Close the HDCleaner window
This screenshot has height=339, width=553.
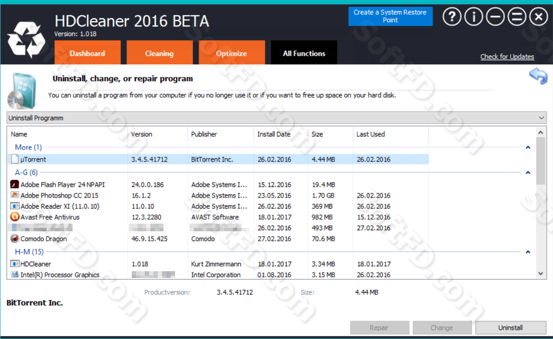[539, 16]
